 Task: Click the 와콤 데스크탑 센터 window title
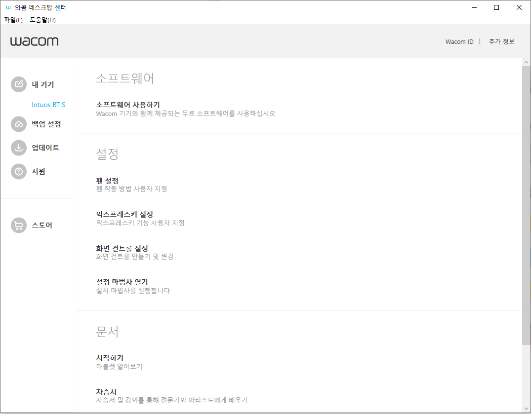(41, 7)
